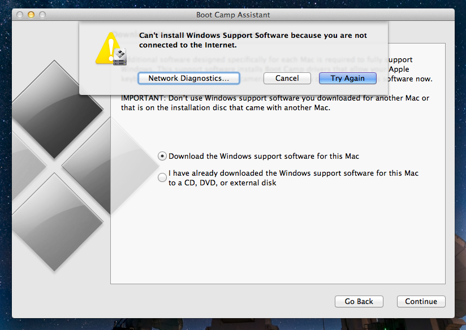
Task: Minimize the Boot Camp Assistant window
Action: point(31,15)
